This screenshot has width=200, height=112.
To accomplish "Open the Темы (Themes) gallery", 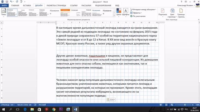I will [3, 13].
